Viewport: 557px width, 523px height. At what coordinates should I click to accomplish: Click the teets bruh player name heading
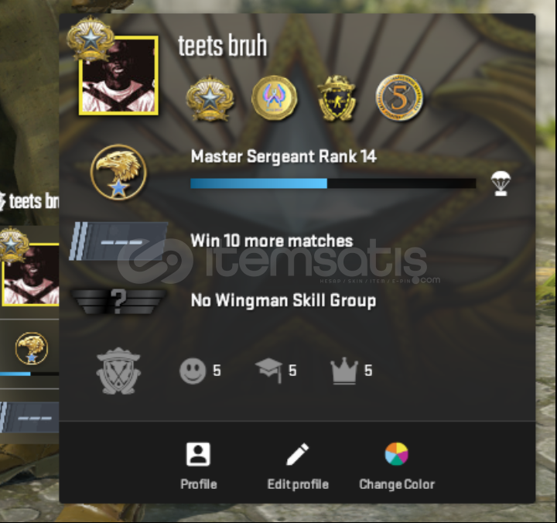(222, 46)
